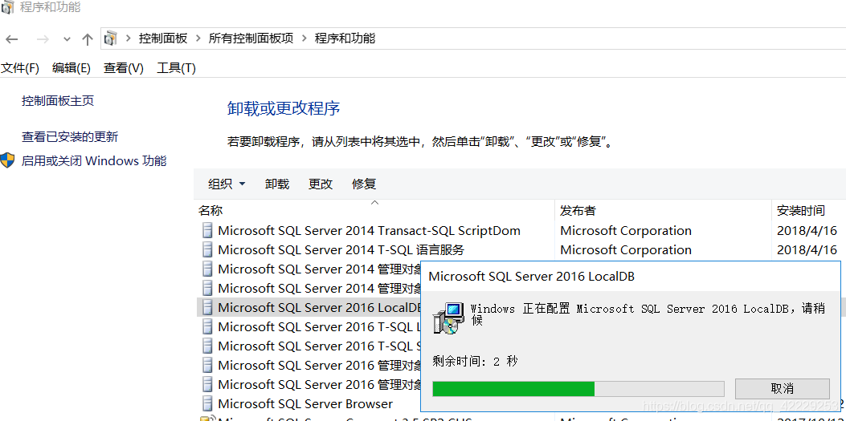Click the shield icon beside Windows 功能
Screen dimensions: 846x421
coord(7,160)
